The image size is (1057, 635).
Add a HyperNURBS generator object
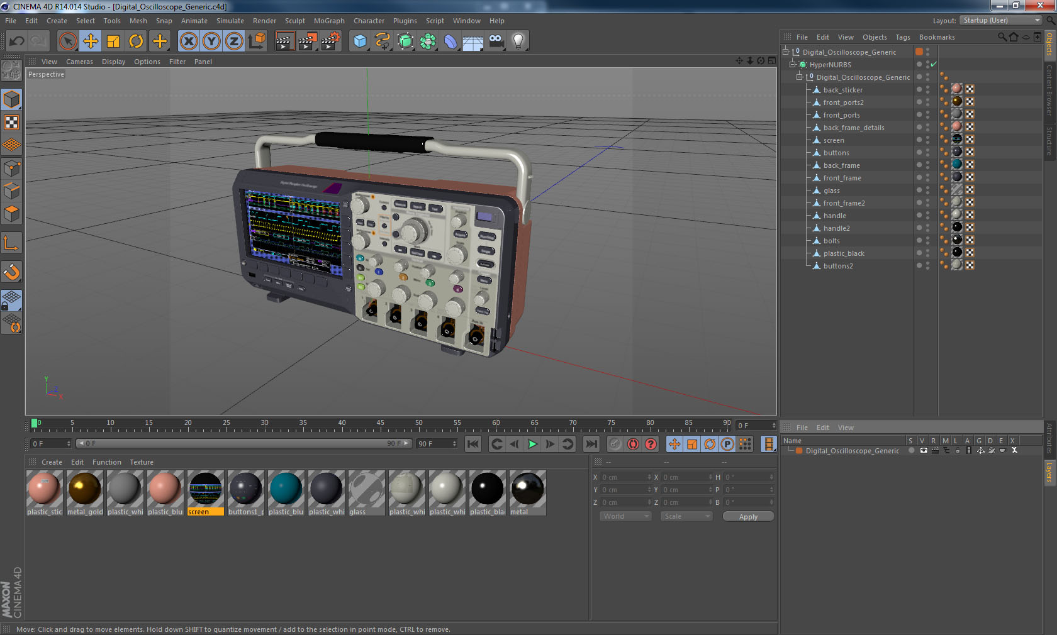coord(405,41)
